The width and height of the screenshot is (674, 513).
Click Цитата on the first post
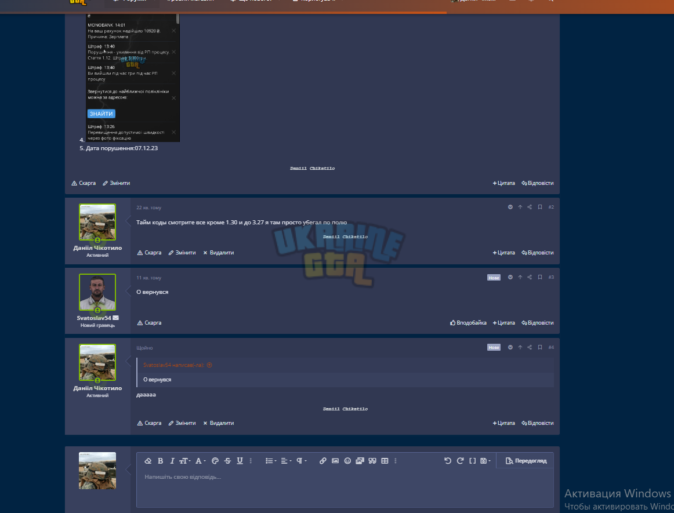pyautogui.click(x=504, y=183)
